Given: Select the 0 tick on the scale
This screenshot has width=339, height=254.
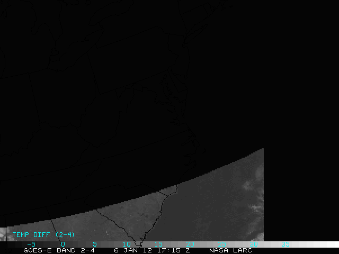Looking at the screenshot, I should pyautogui.click(x=63, y=244).
